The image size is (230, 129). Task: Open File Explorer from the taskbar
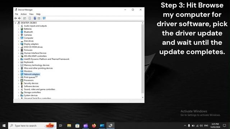click(x=69, y=126)
